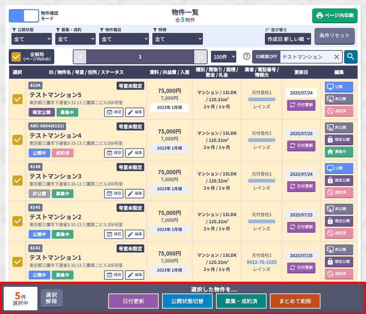Open the 公開状態 filter dropdown
The height and width of the screenshot is (314, 366).
coord(32,39)
